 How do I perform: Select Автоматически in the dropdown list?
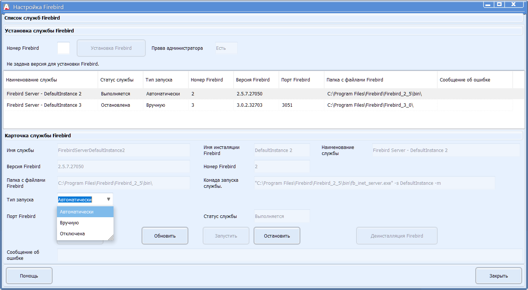coord(85,212)
